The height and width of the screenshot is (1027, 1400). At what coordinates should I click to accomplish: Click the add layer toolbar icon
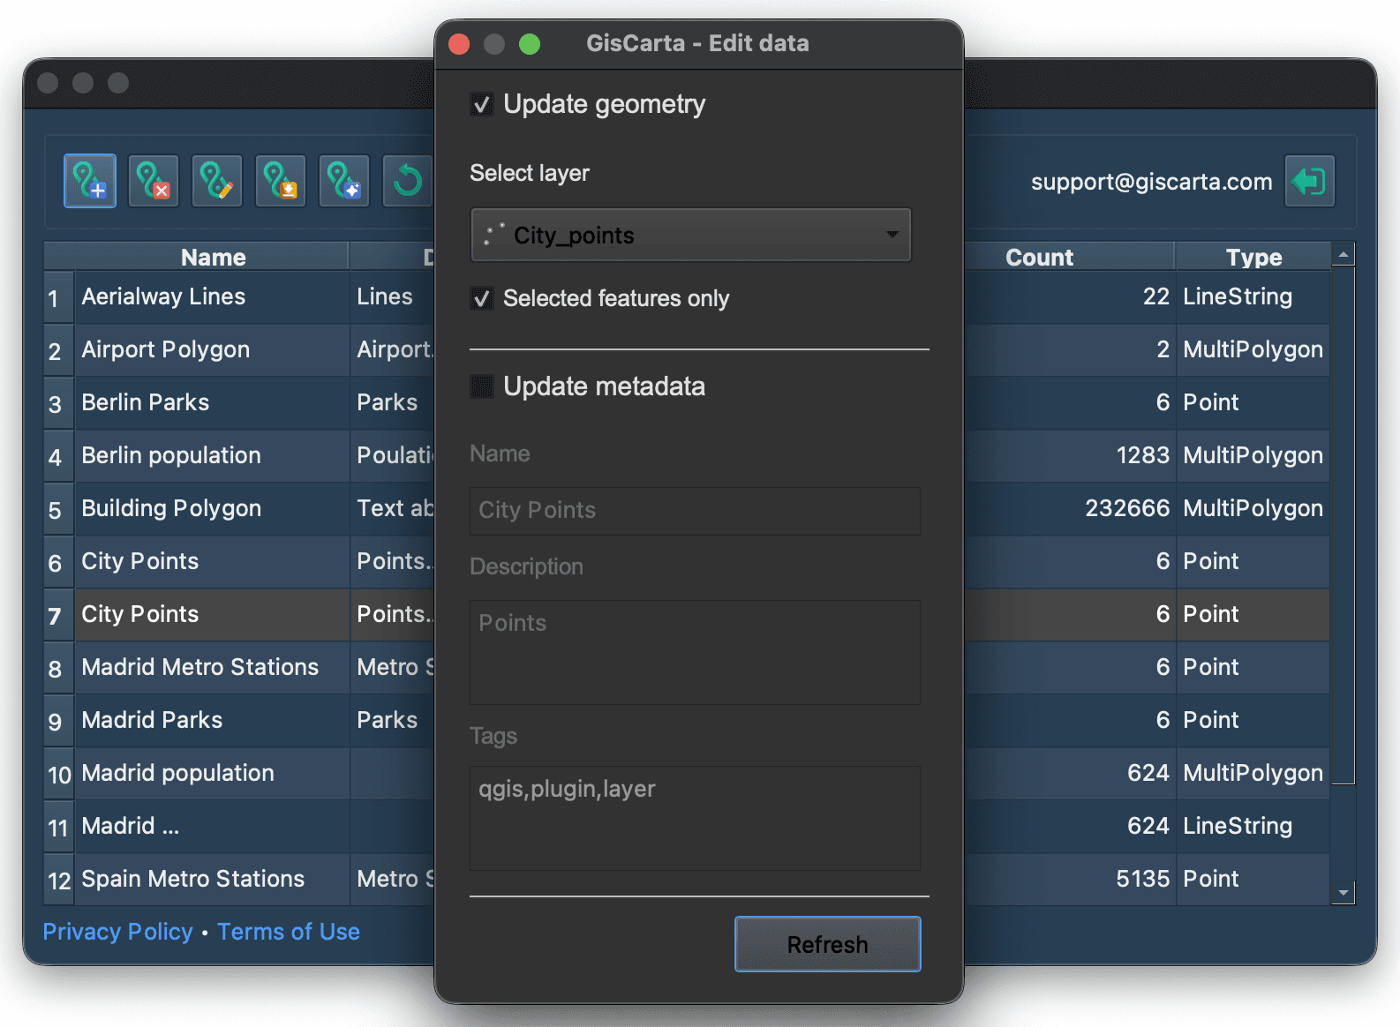[90, 181]
